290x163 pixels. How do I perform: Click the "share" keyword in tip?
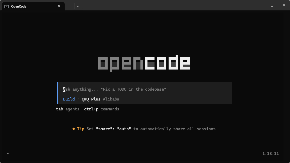click(x=104, y=129)
